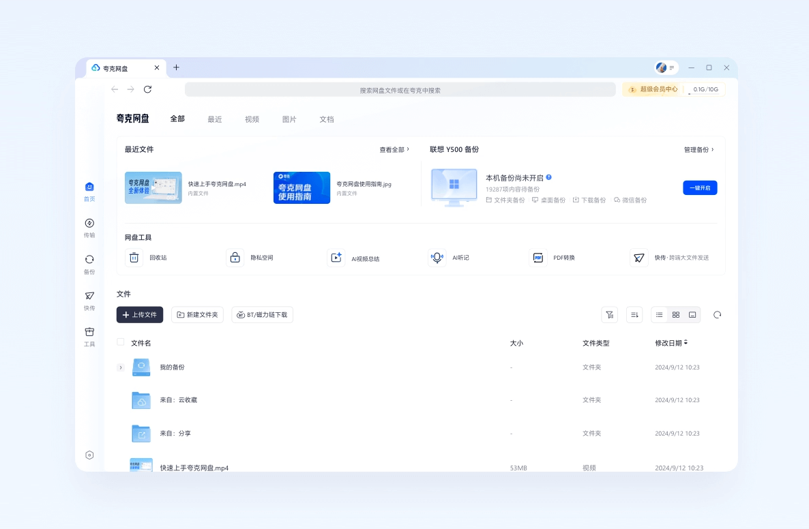Click the user avatar icon in title bar

point(661,67)
